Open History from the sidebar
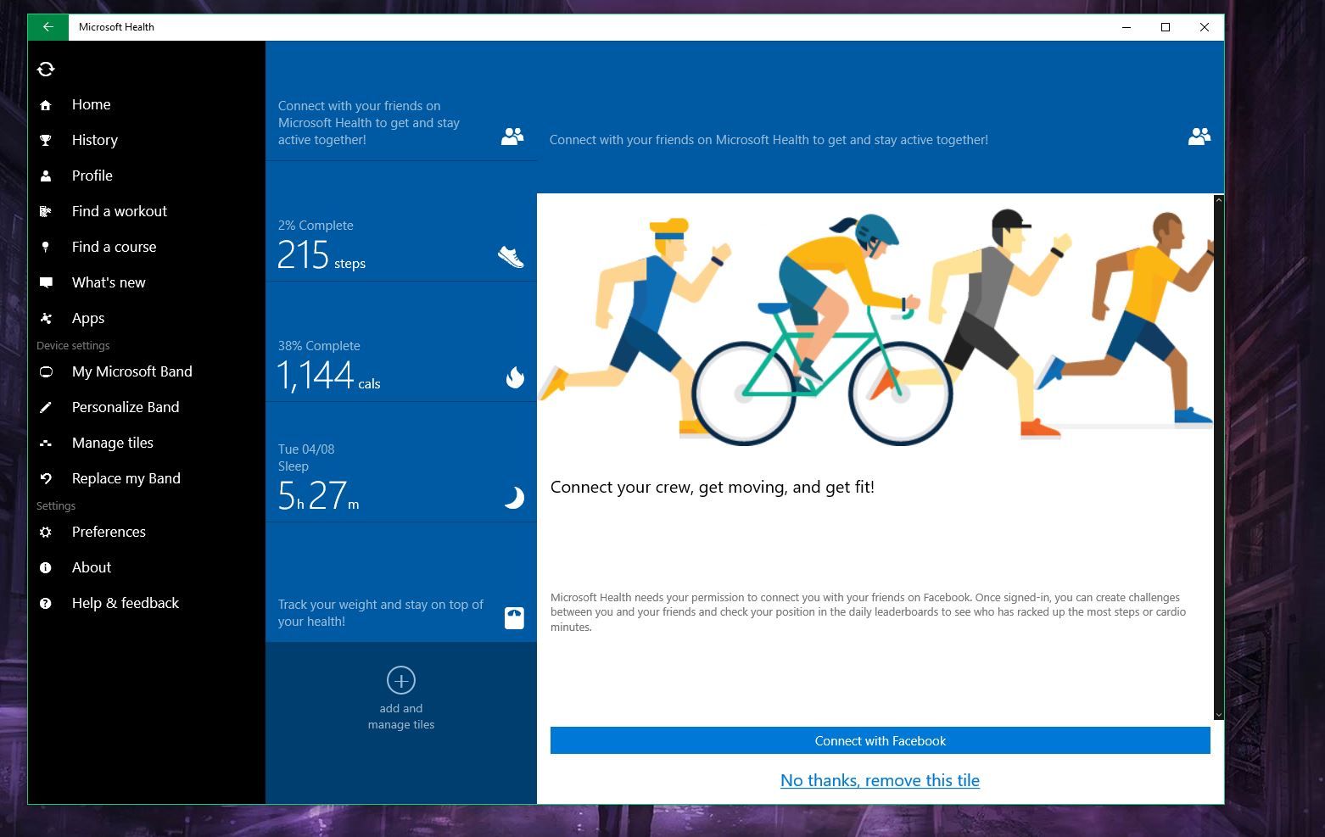 [94, 140]
